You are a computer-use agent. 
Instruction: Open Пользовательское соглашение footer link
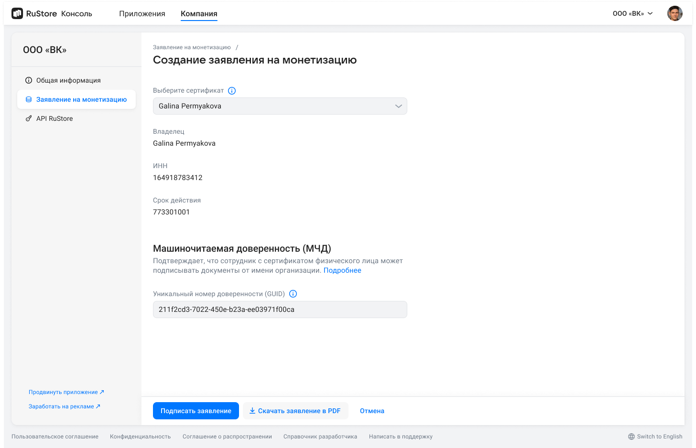pos(55,437)
